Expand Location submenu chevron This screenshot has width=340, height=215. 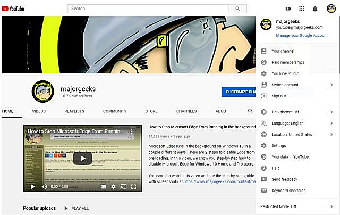(x=331, y=135)
